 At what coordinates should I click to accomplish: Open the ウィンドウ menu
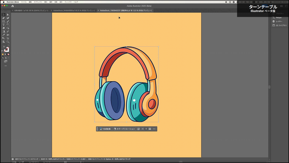pos(69,2)
